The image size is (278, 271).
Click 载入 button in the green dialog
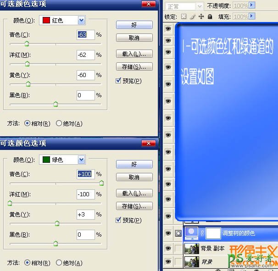point(134,194)
